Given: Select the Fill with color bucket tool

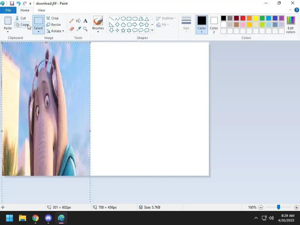Looking at the screenshot, I should (79, 21).
